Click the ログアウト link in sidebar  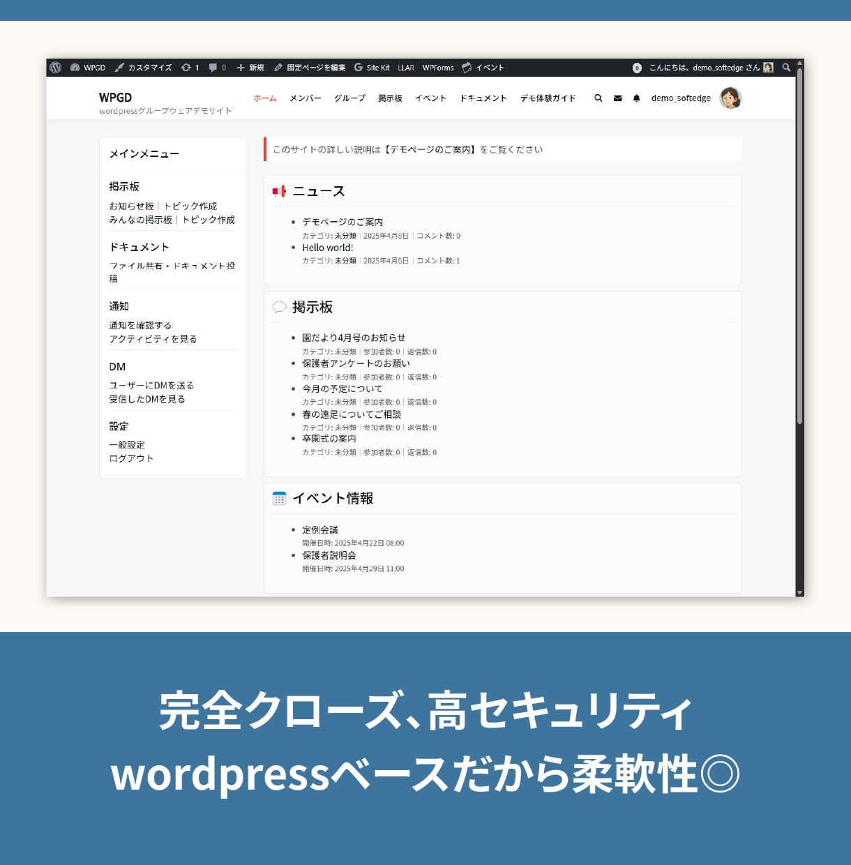[131, 458]
